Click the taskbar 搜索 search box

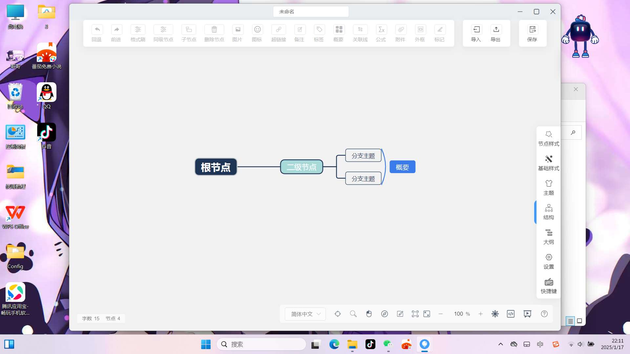(x=262, y=344)
